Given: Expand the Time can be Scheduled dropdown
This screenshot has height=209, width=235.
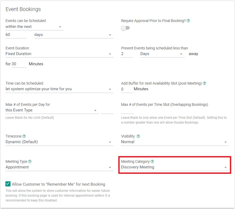Looking at the screenshot, I should [x=59, y=89].
